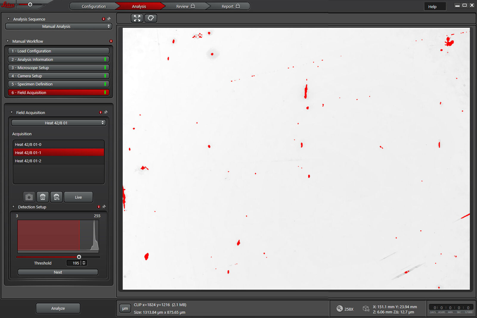Select the polygon region tool icon
477x318 pixels.
[x=151, y=18]
